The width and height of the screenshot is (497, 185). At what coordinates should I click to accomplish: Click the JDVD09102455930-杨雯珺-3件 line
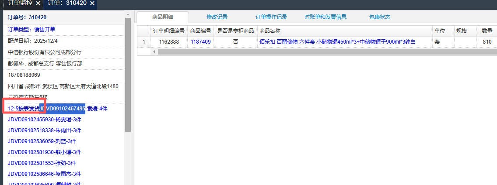pos(45,119)
